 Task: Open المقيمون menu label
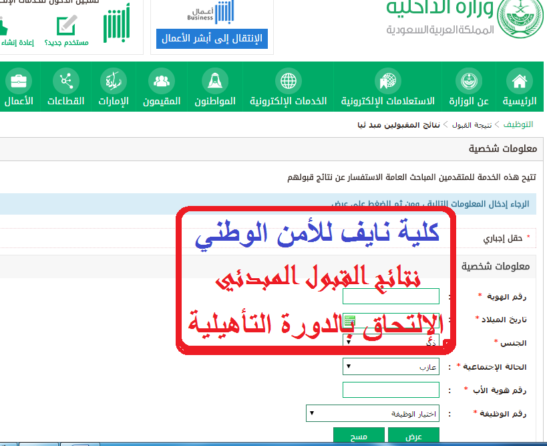click(x=162, y=101)
